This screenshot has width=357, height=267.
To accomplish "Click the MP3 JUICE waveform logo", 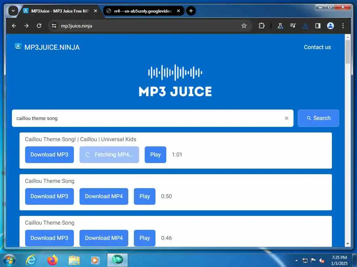I will [175, 81].
